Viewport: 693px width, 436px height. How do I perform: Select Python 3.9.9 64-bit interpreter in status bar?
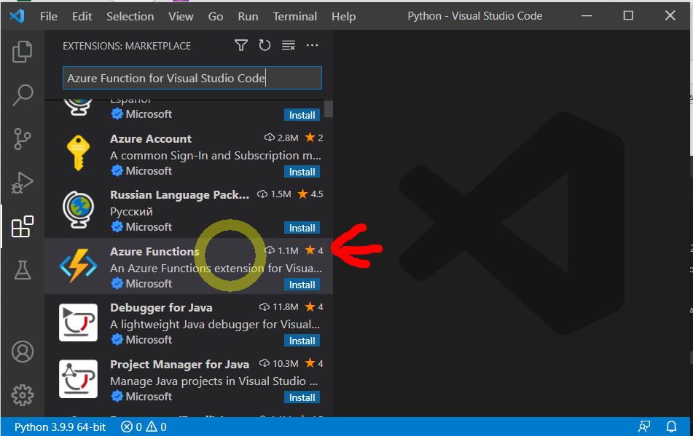coord(60,427)
